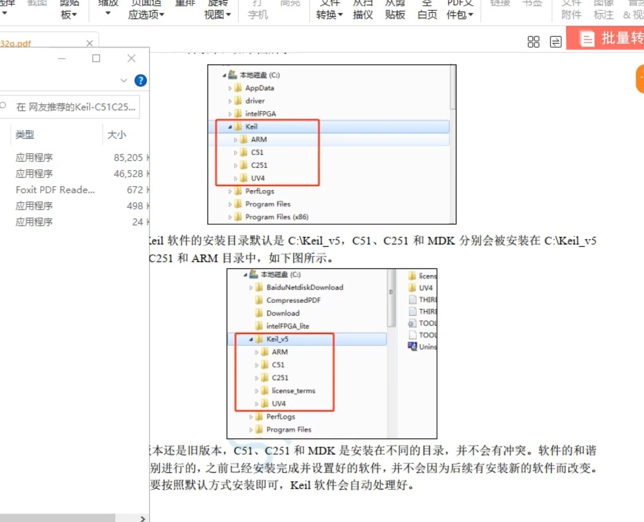The image size is (644, 522).
Task: Maximize the Explorer window
Action: click(x=96, y=58)
